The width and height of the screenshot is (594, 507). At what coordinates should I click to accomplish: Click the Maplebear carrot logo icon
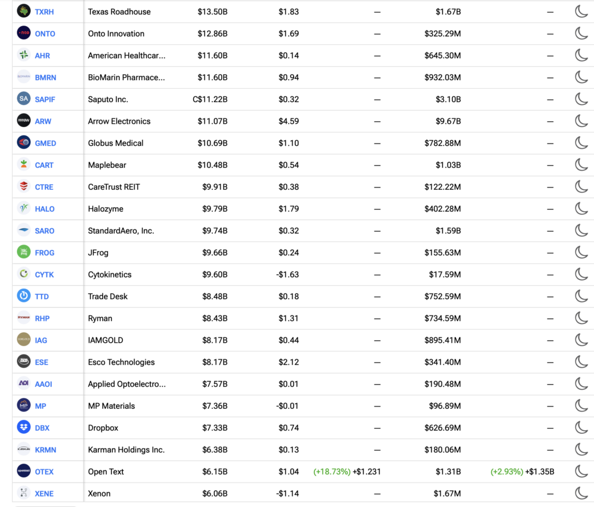coord(24,164)
